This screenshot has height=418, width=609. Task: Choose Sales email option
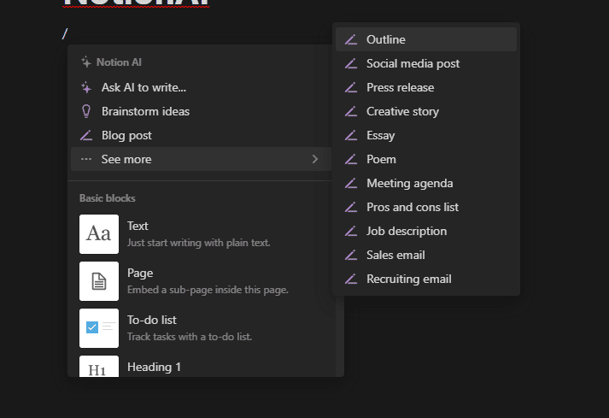426,255
